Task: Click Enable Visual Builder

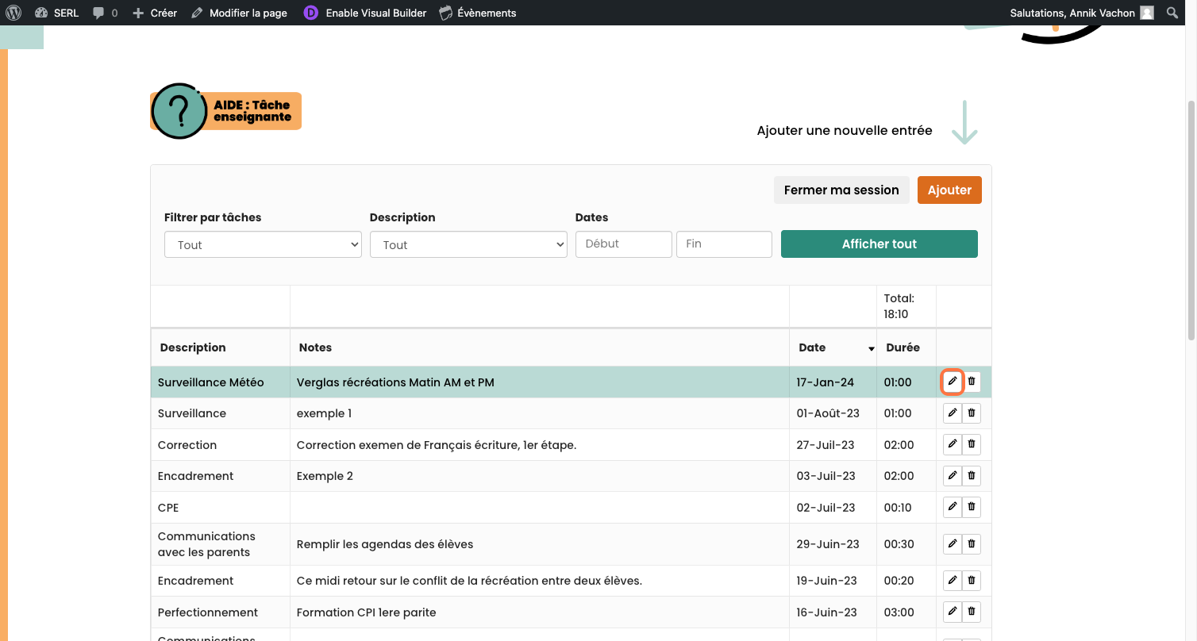Action: coord(366,13)
